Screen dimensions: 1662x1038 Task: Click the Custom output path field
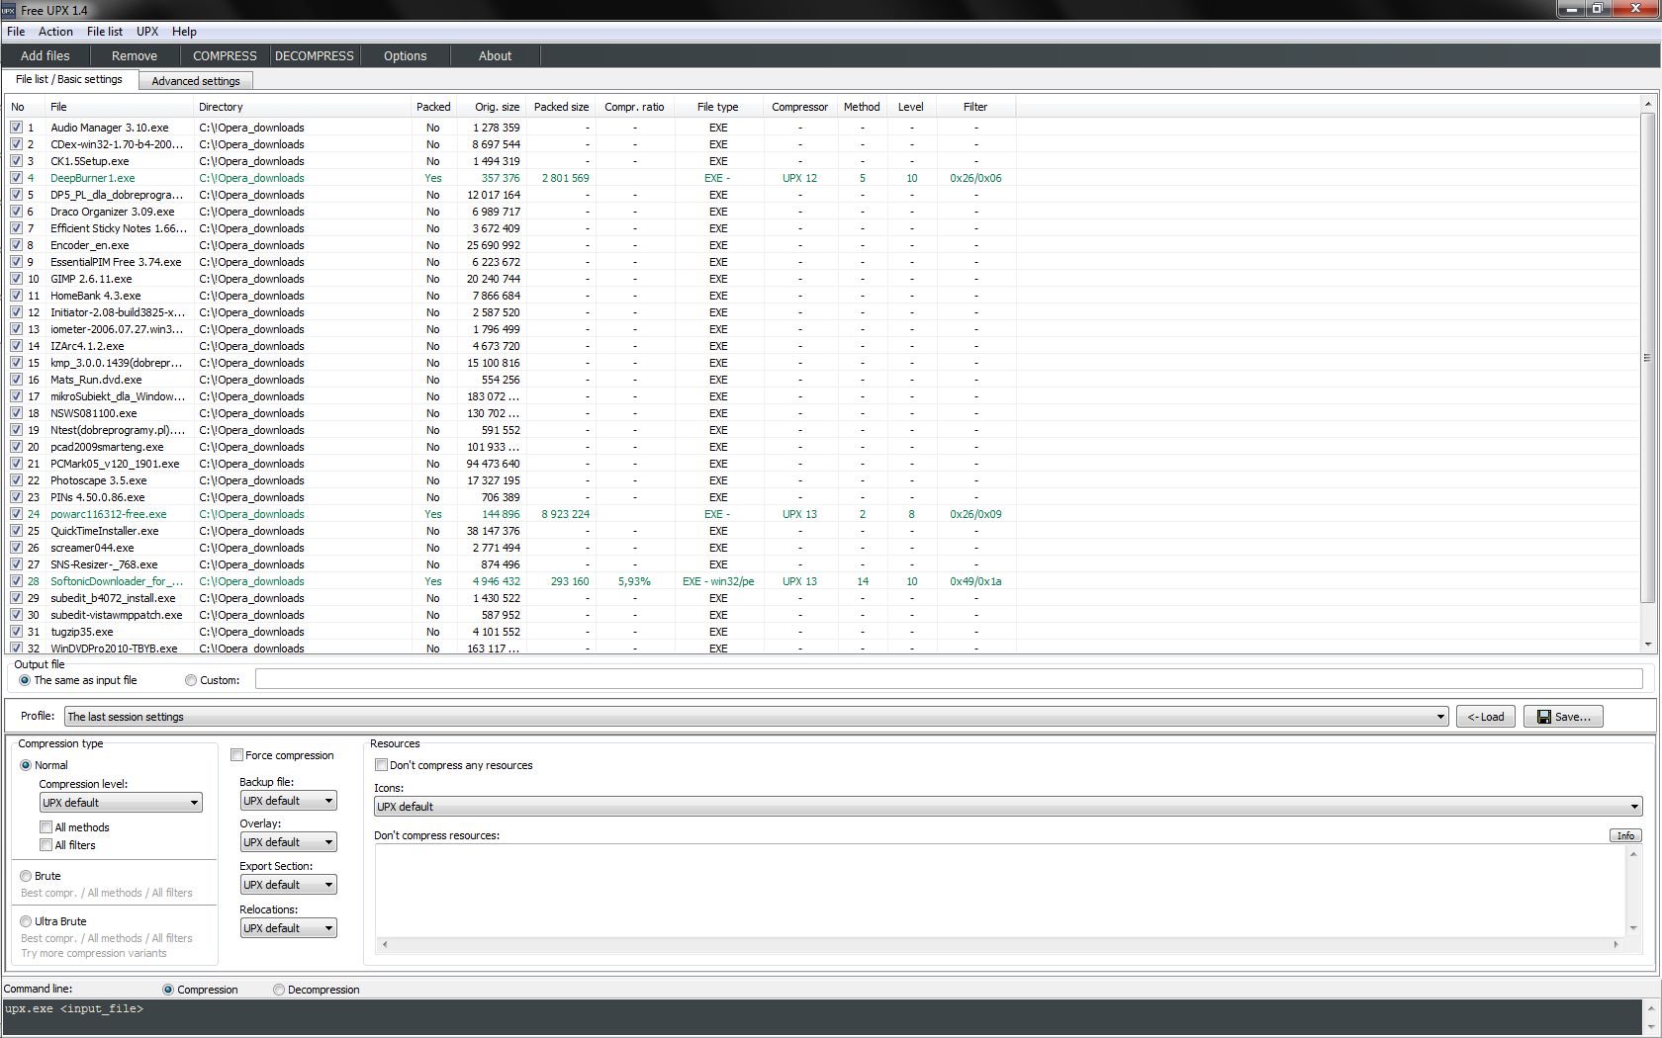[x=949, y=679]
